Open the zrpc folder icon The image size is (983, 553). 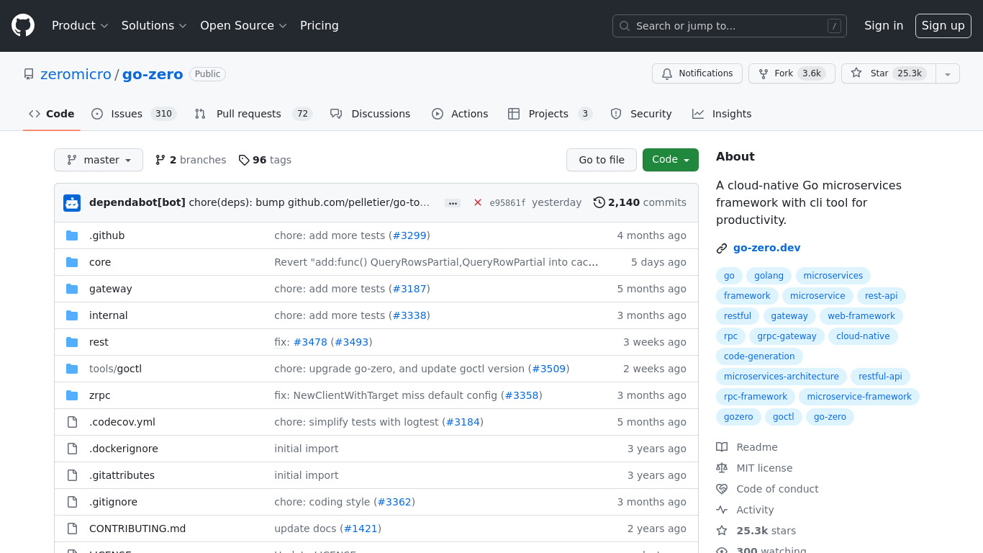tap(72, 395)
